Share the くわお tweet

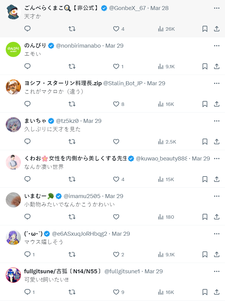pyautogui.click(x=217, y=179)
